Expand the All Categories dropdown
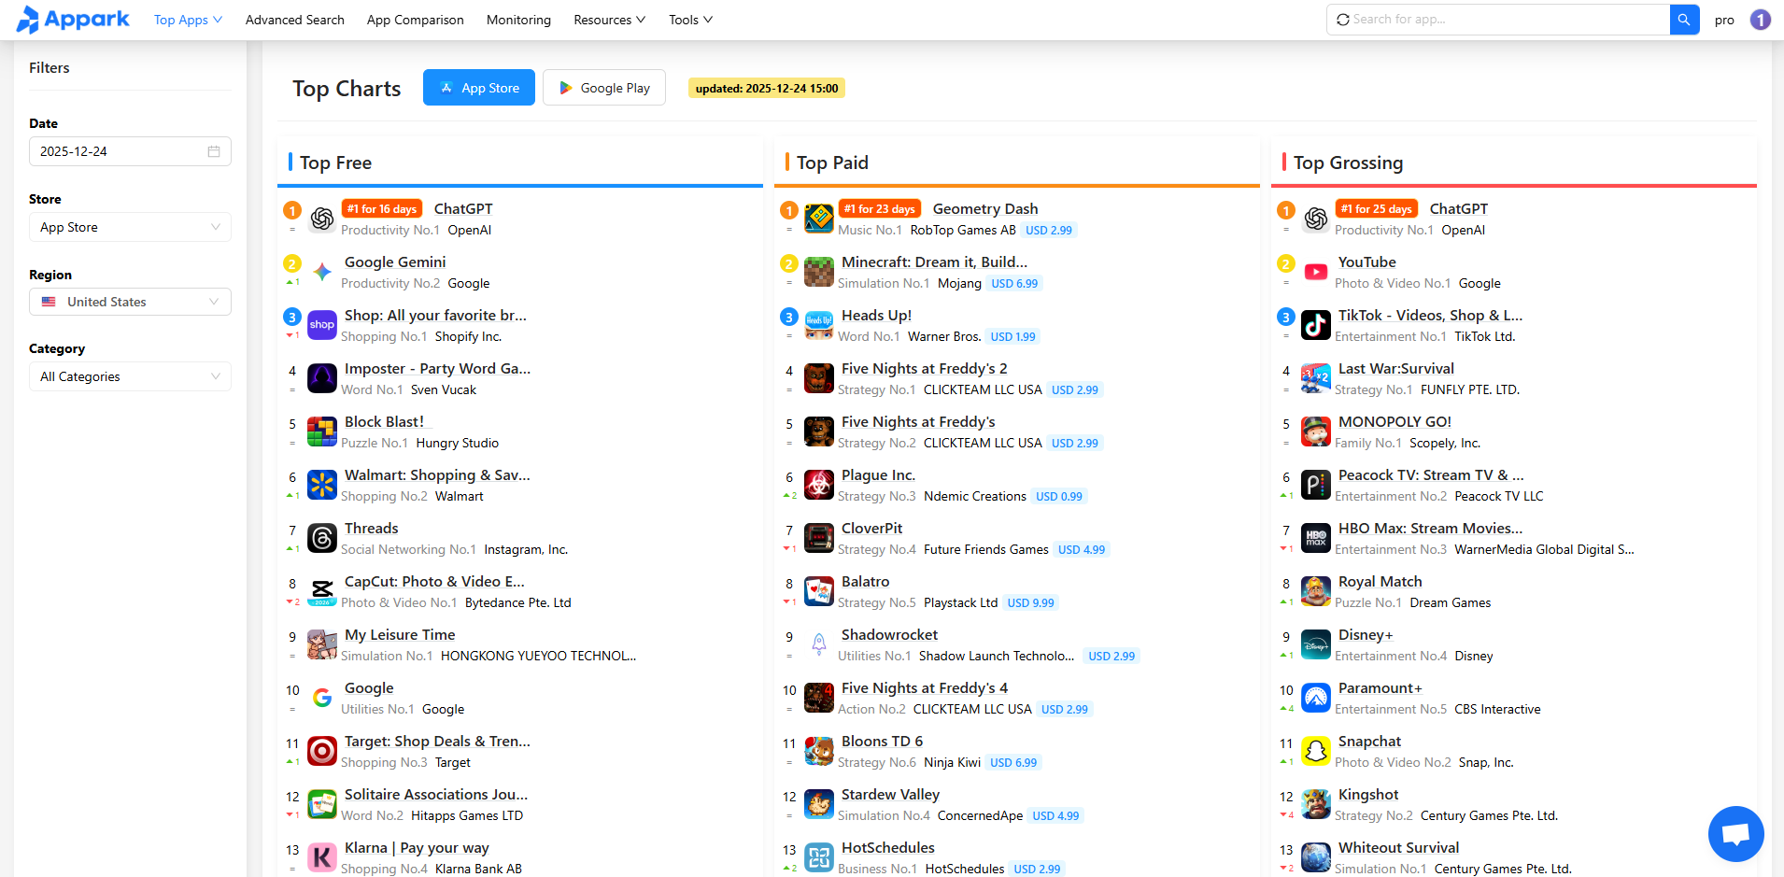 click(x=130, y=376)
